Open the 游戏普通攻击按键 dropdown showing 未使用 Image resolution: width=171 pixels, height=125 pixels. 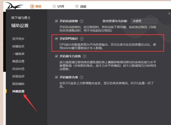pyautogui.click(x=144, y=21)
